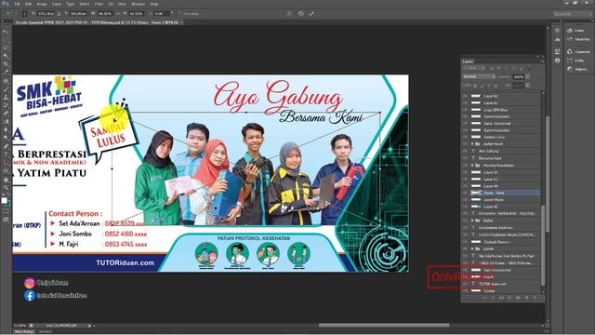595x335 pixels.
Task: Select the Move tool
Action: pos(6,32)
